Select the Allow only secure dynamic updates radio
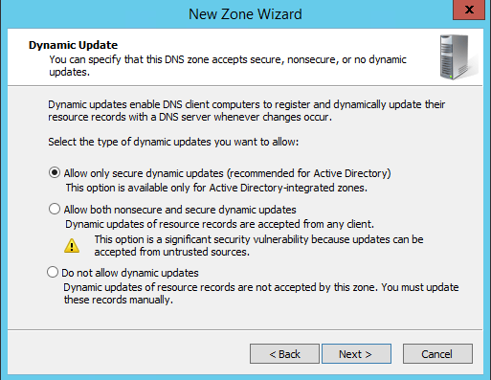 pos(55,172)
